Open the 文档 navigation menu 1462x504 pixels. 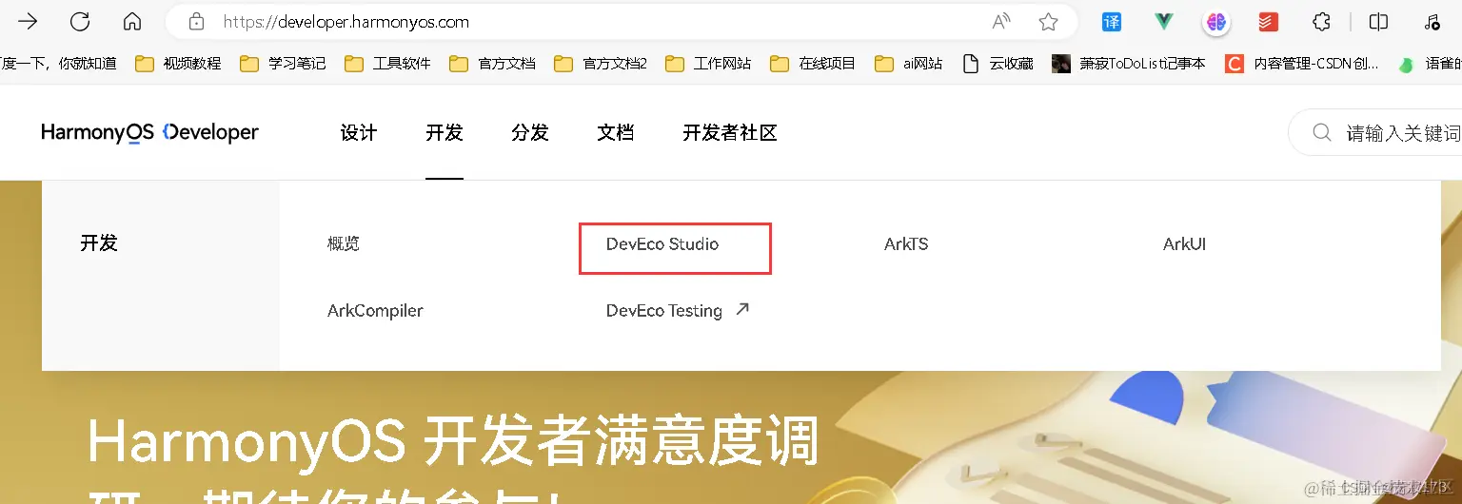point(616,133)
